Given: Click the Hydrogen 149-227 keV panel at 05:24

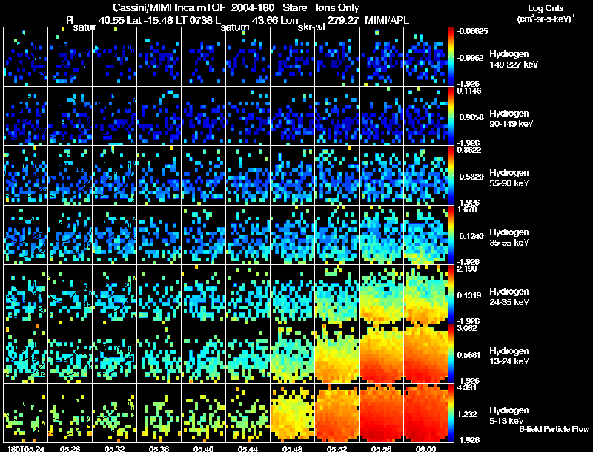Looking at the screenshot, I should click(25, 57).
